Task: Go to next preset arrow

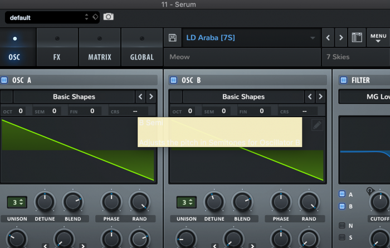Action: coord(341,38)
